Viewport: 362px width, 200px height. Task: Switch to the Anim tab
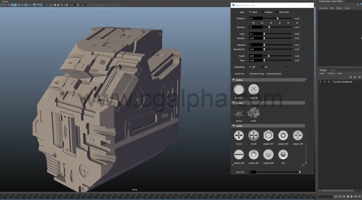[x=332, y=70]
